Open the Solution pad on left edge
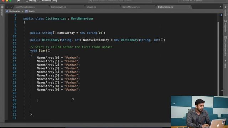 [2, 11]
